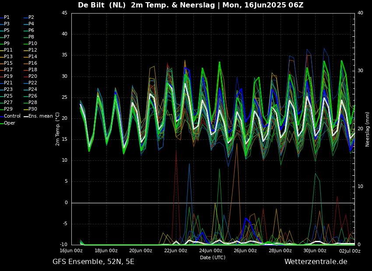372x271 pixels.
Task: Click the 45 value on temperature axis
Action: tap(64, 13)
